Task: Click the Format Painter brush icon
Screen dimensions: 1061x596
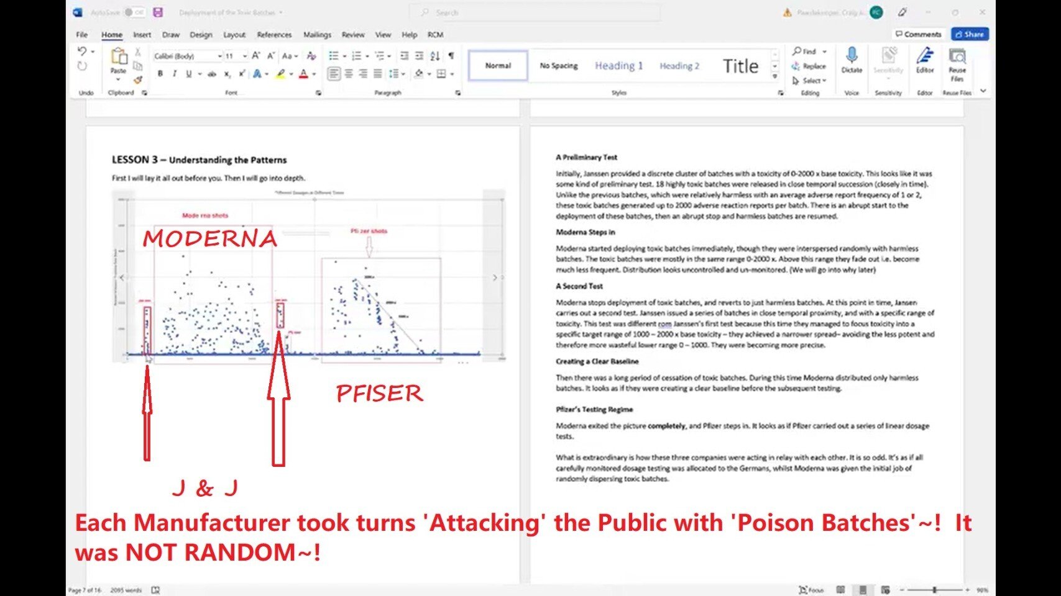Action: pos(138,79)
